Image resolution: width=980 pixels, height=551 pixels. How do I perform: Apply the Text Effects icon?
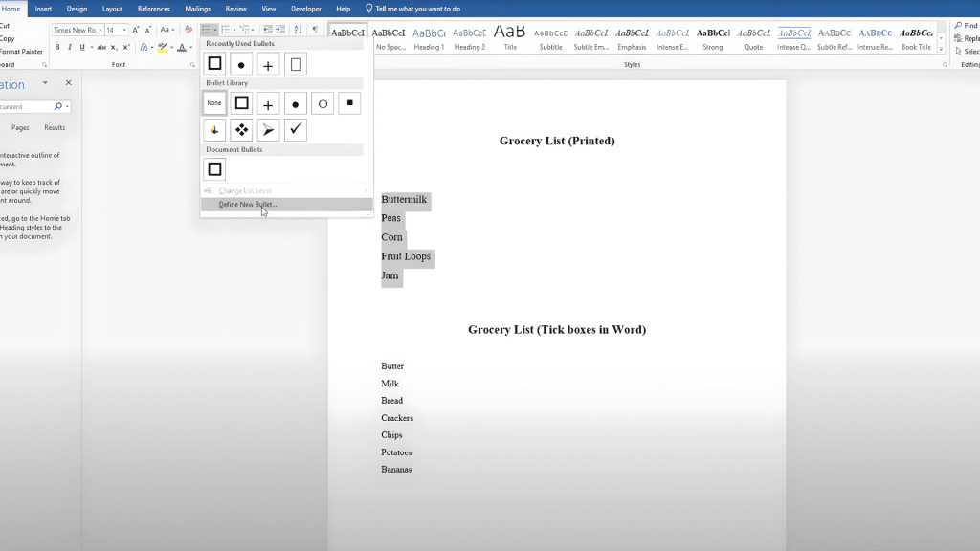tap(145, 47)
